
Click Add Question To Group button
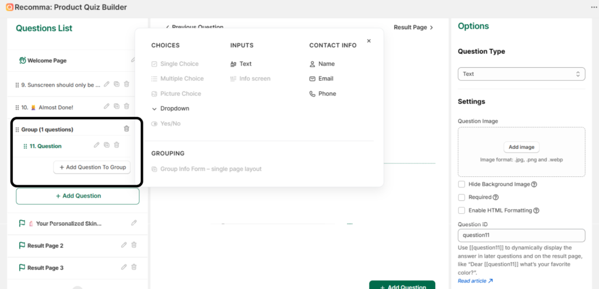pos(92,167)
